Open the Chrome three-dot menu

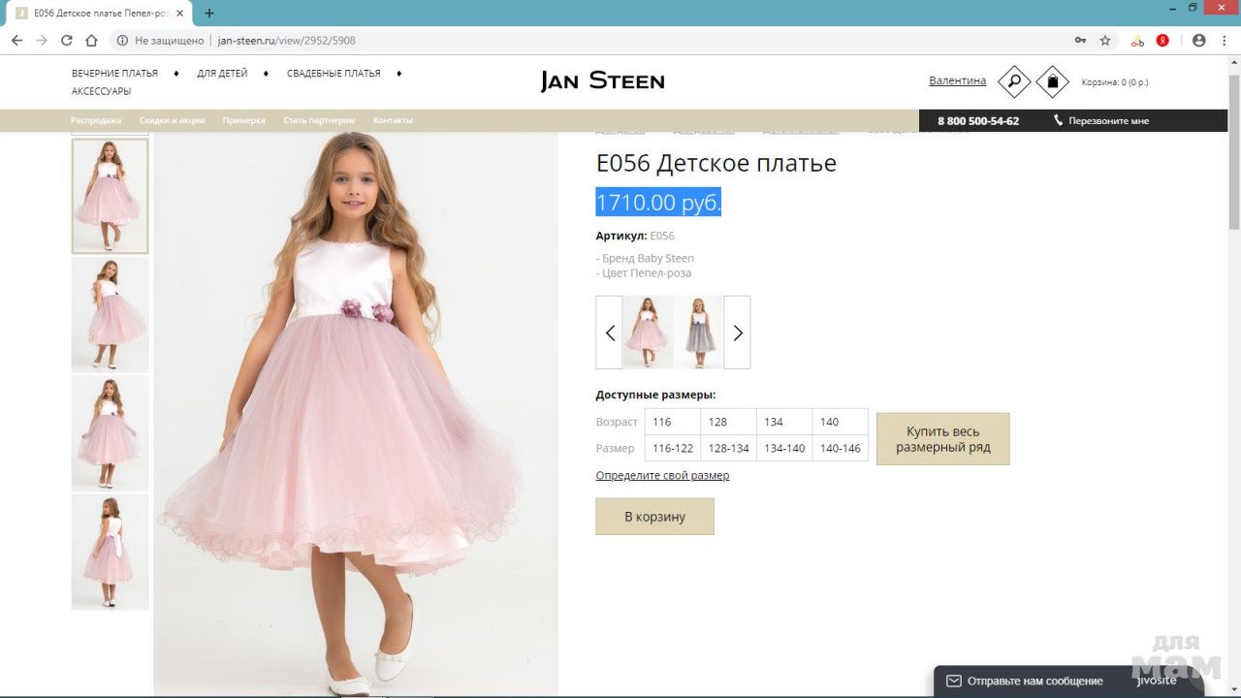tap(1225, 41)
